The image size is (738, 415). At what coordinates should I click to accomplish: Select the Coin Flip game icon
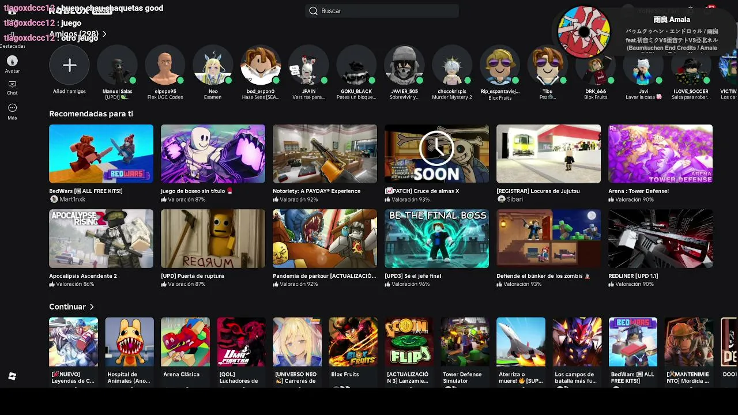pos(409,342)
